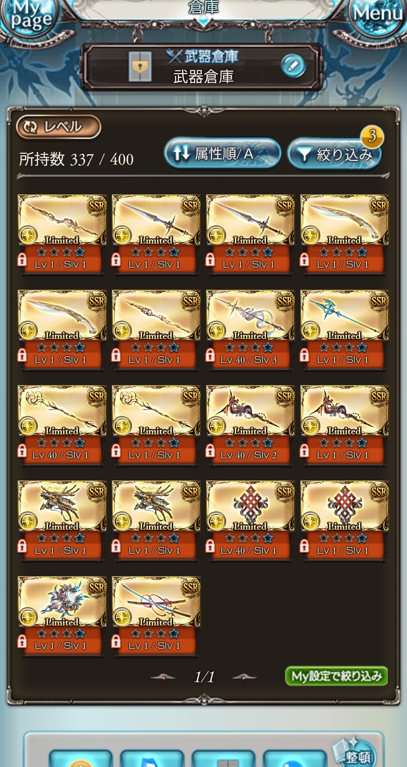
Task: Open the 属性順/A sort dropdown
Action: (x=223, y=153)
